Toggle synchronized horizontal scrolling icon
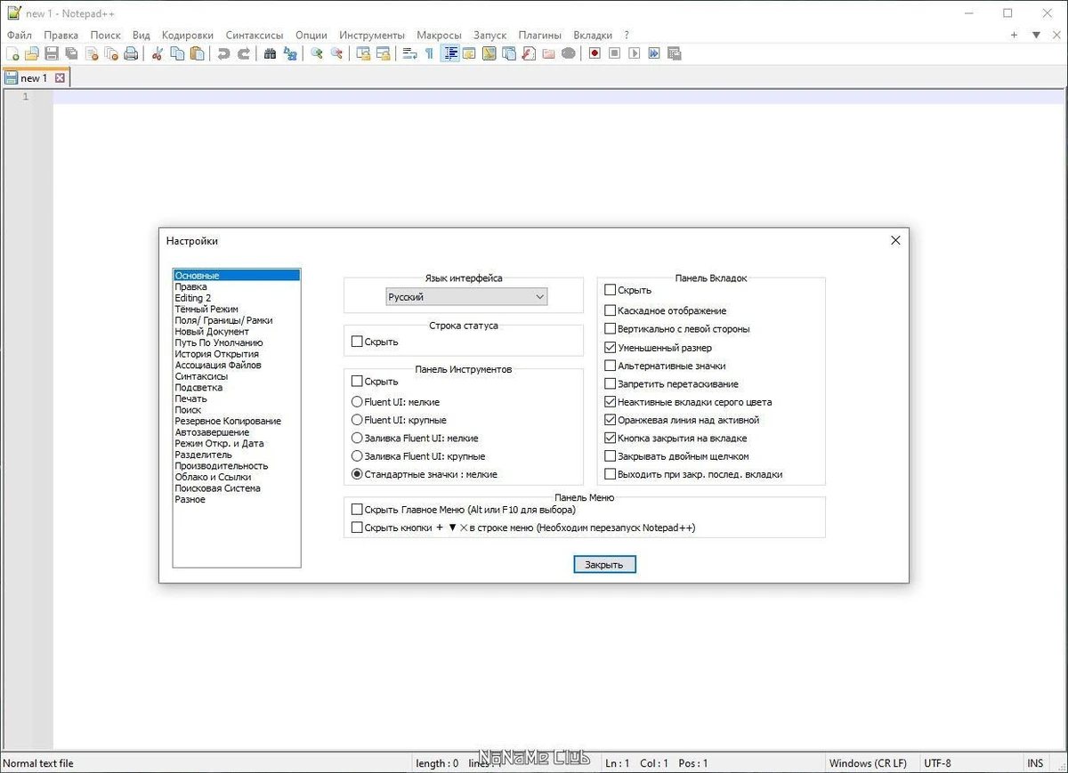The width and height of the screenshot is (1068, 773). (x=384, y=53)
